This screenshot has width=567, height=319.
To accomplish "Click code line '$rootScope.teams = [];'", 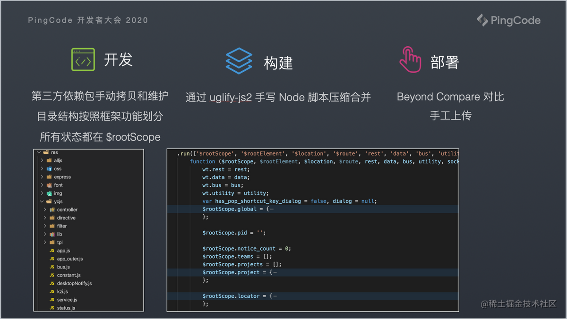I will point(237,256).
